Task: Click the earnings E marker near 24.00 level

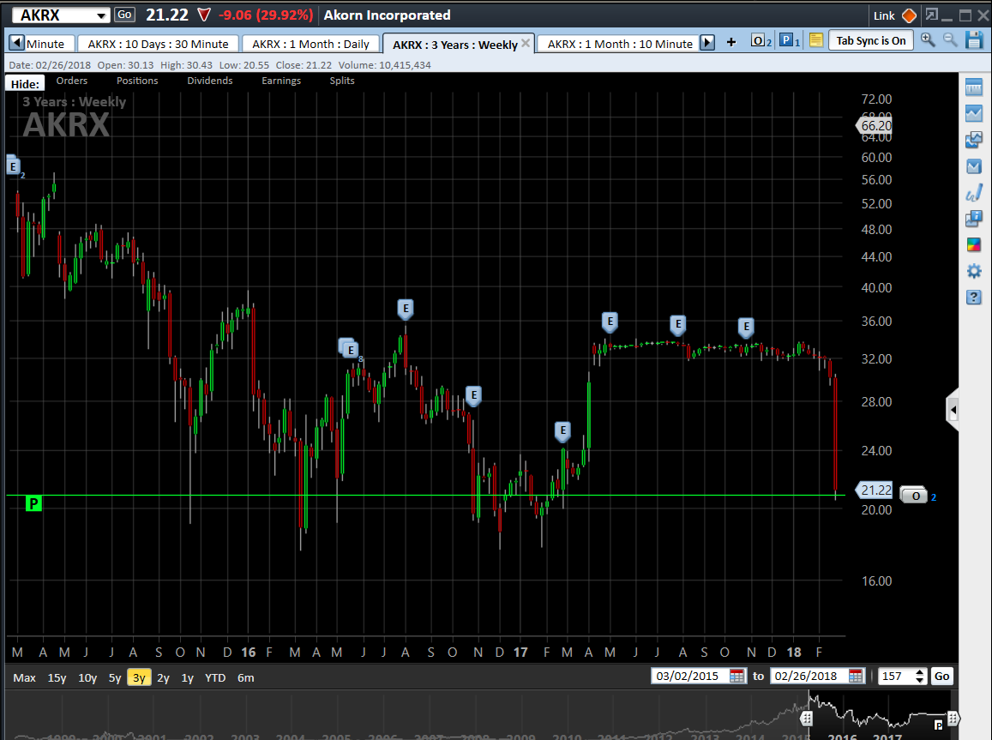Action: coord(562,431)
